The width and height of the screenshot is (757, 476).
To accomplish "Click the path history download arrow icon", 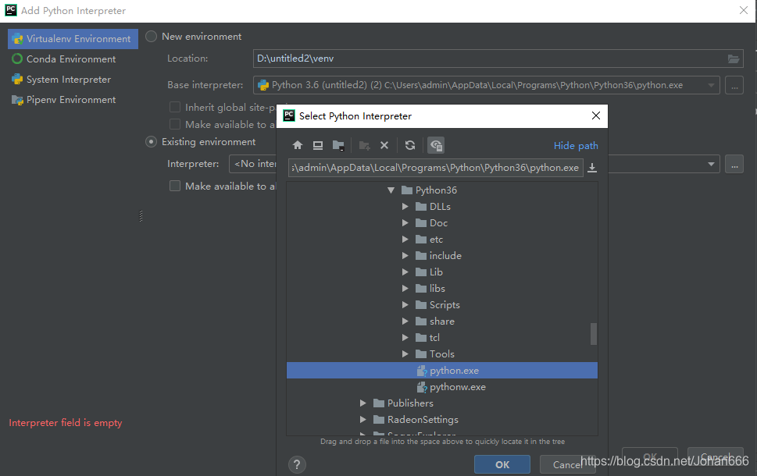I will point(592,168).
